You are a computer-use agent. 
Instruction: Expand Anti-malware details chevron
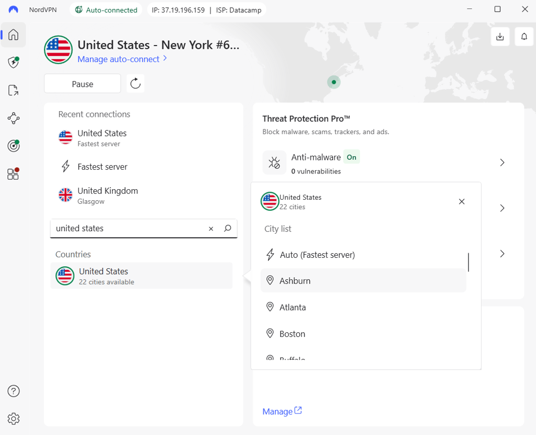(x=502, y=162)
